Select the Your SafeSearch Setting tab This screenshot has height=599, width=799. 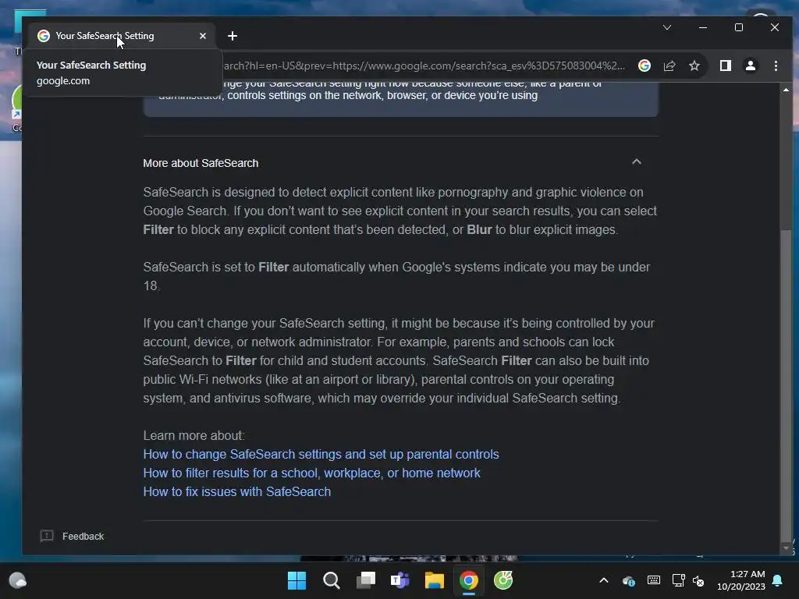(123, 36)
